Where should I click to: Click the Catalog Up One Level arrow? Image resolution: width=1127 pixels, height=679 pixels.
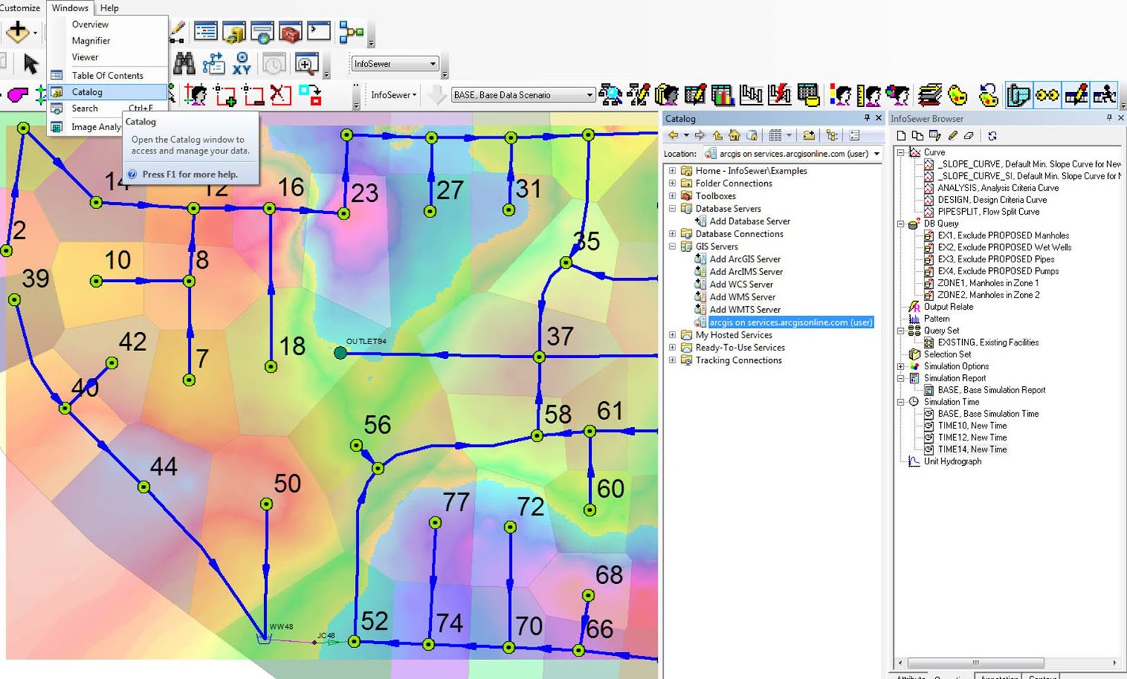pos(717,135)
